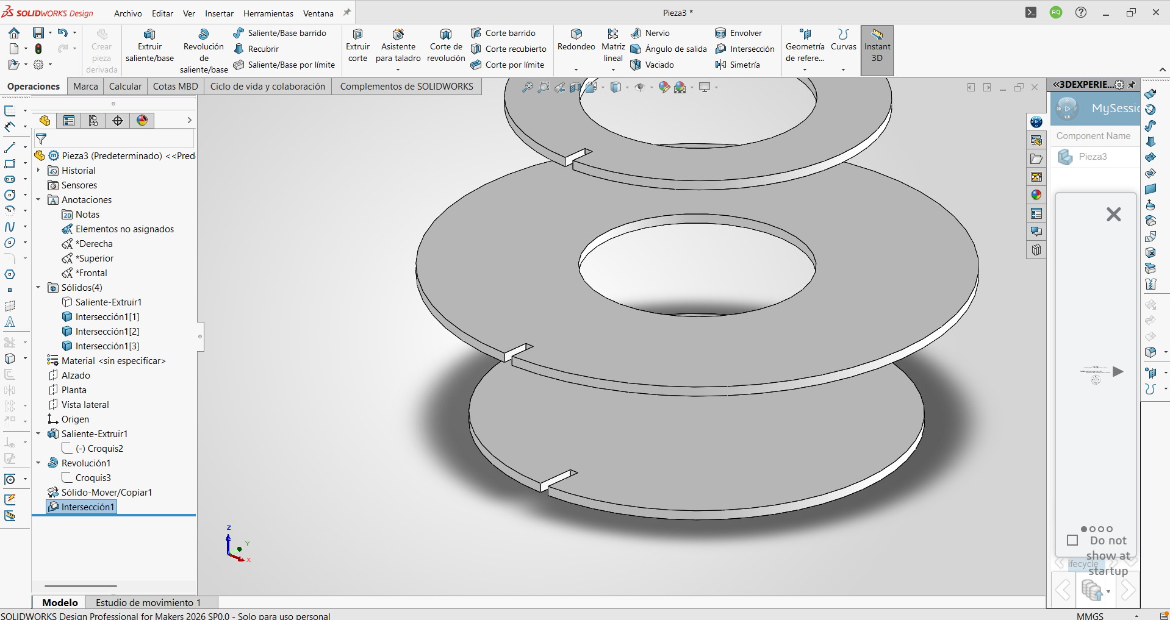Click the home icon in quick toolbar
1170x620 pixels.
(14, 33)
